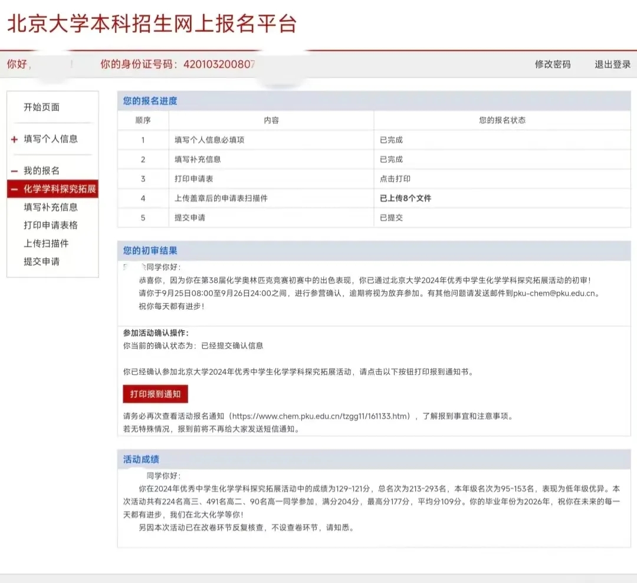Select the 我的报名 sidebar label

pyautogui.click(x=41, y=170)
